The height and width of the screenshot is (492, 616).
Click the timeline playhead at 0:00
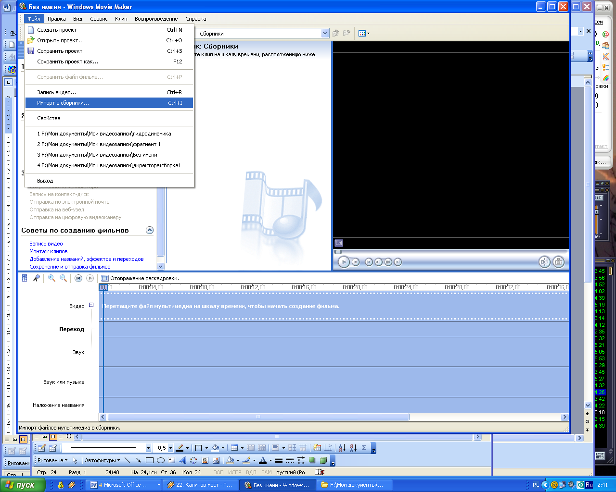click(103, 287)
